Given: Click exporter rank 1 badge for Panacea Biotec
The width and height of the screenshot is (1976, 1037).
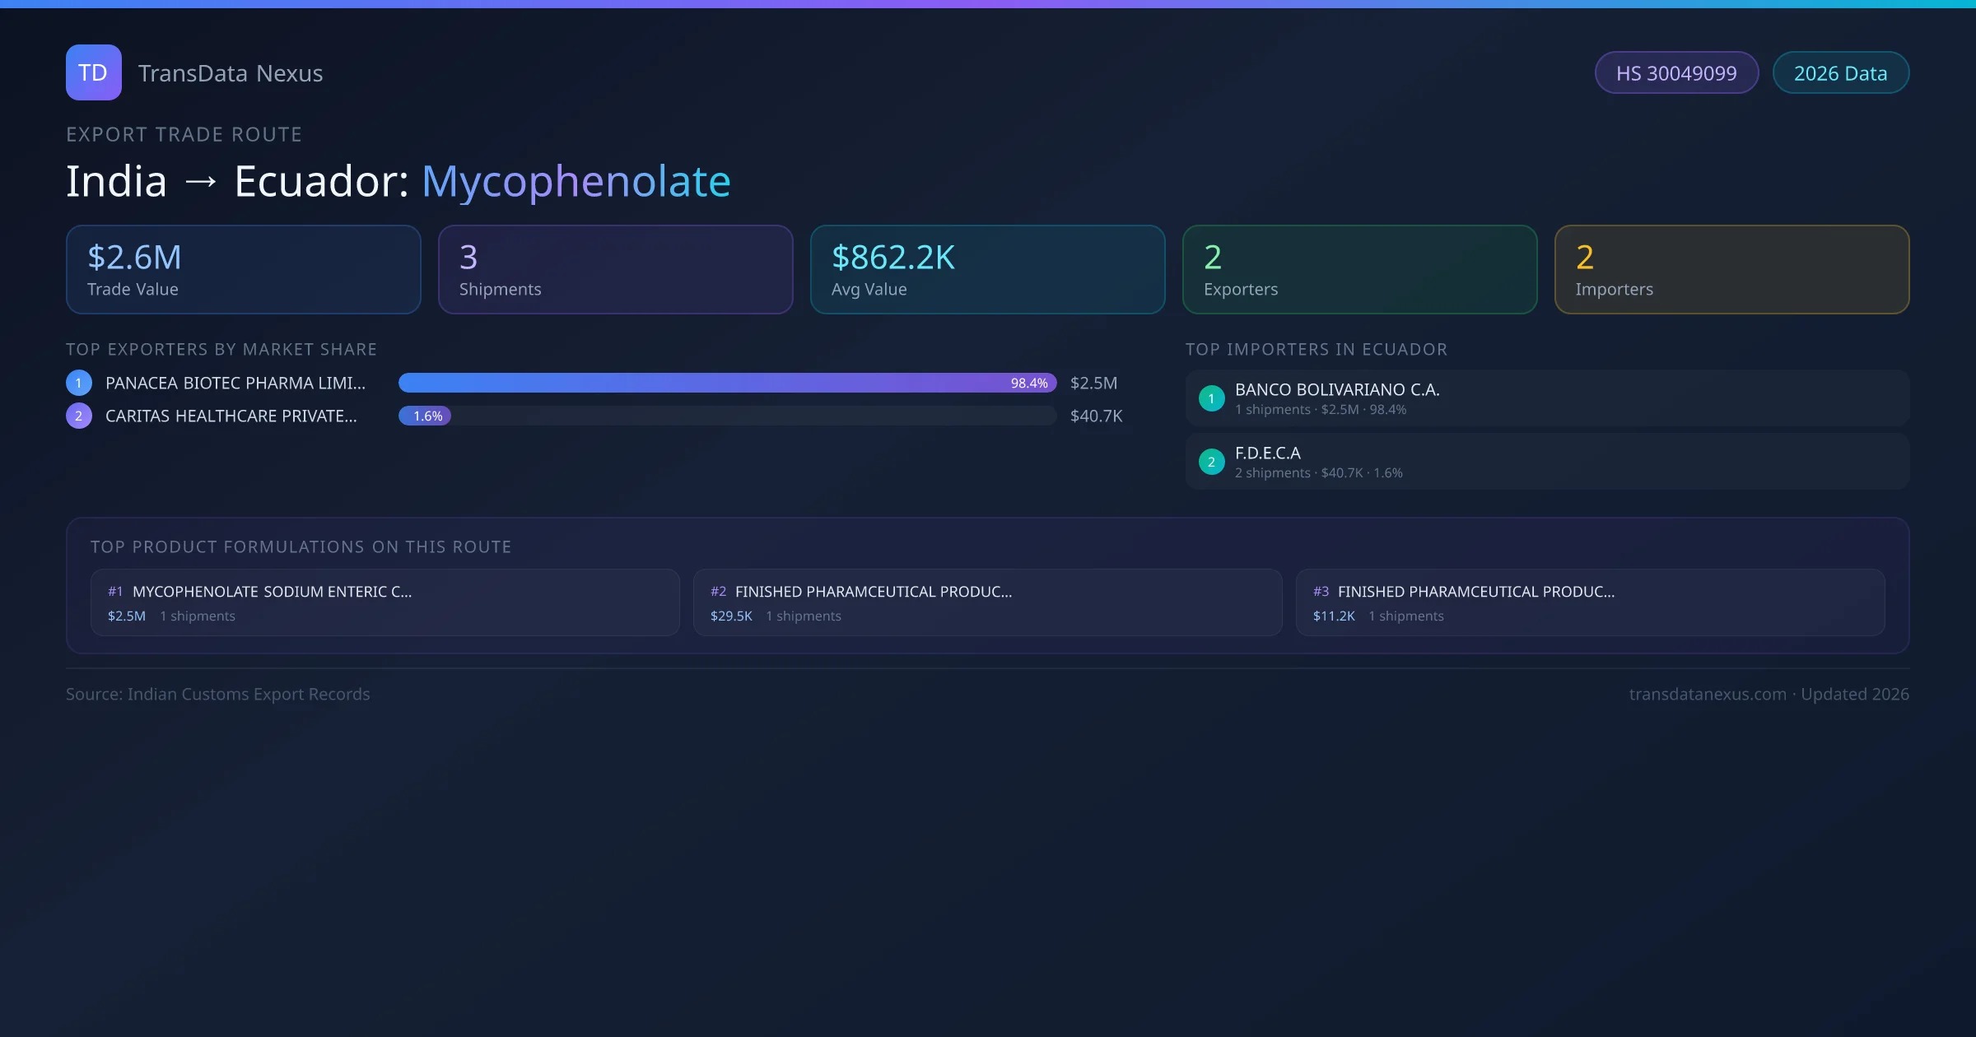Looking at the screenshot, I should pos(79,383).
